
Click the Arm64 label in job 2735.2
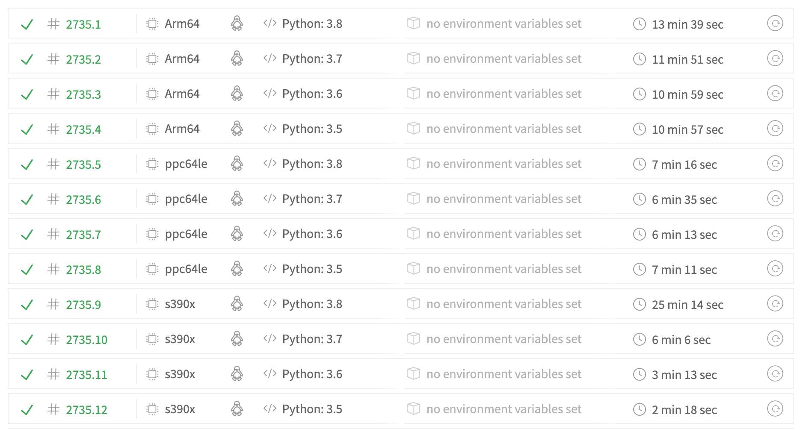click(x=182, y=59)
